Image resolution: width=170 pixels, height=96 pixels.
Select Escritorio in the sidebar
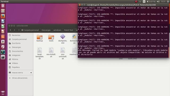pyautogui.click(x=20, y=43)
